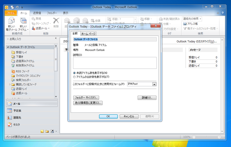Click the zoom slider in status bar
The image size is (231, 147).
point(207,137)
